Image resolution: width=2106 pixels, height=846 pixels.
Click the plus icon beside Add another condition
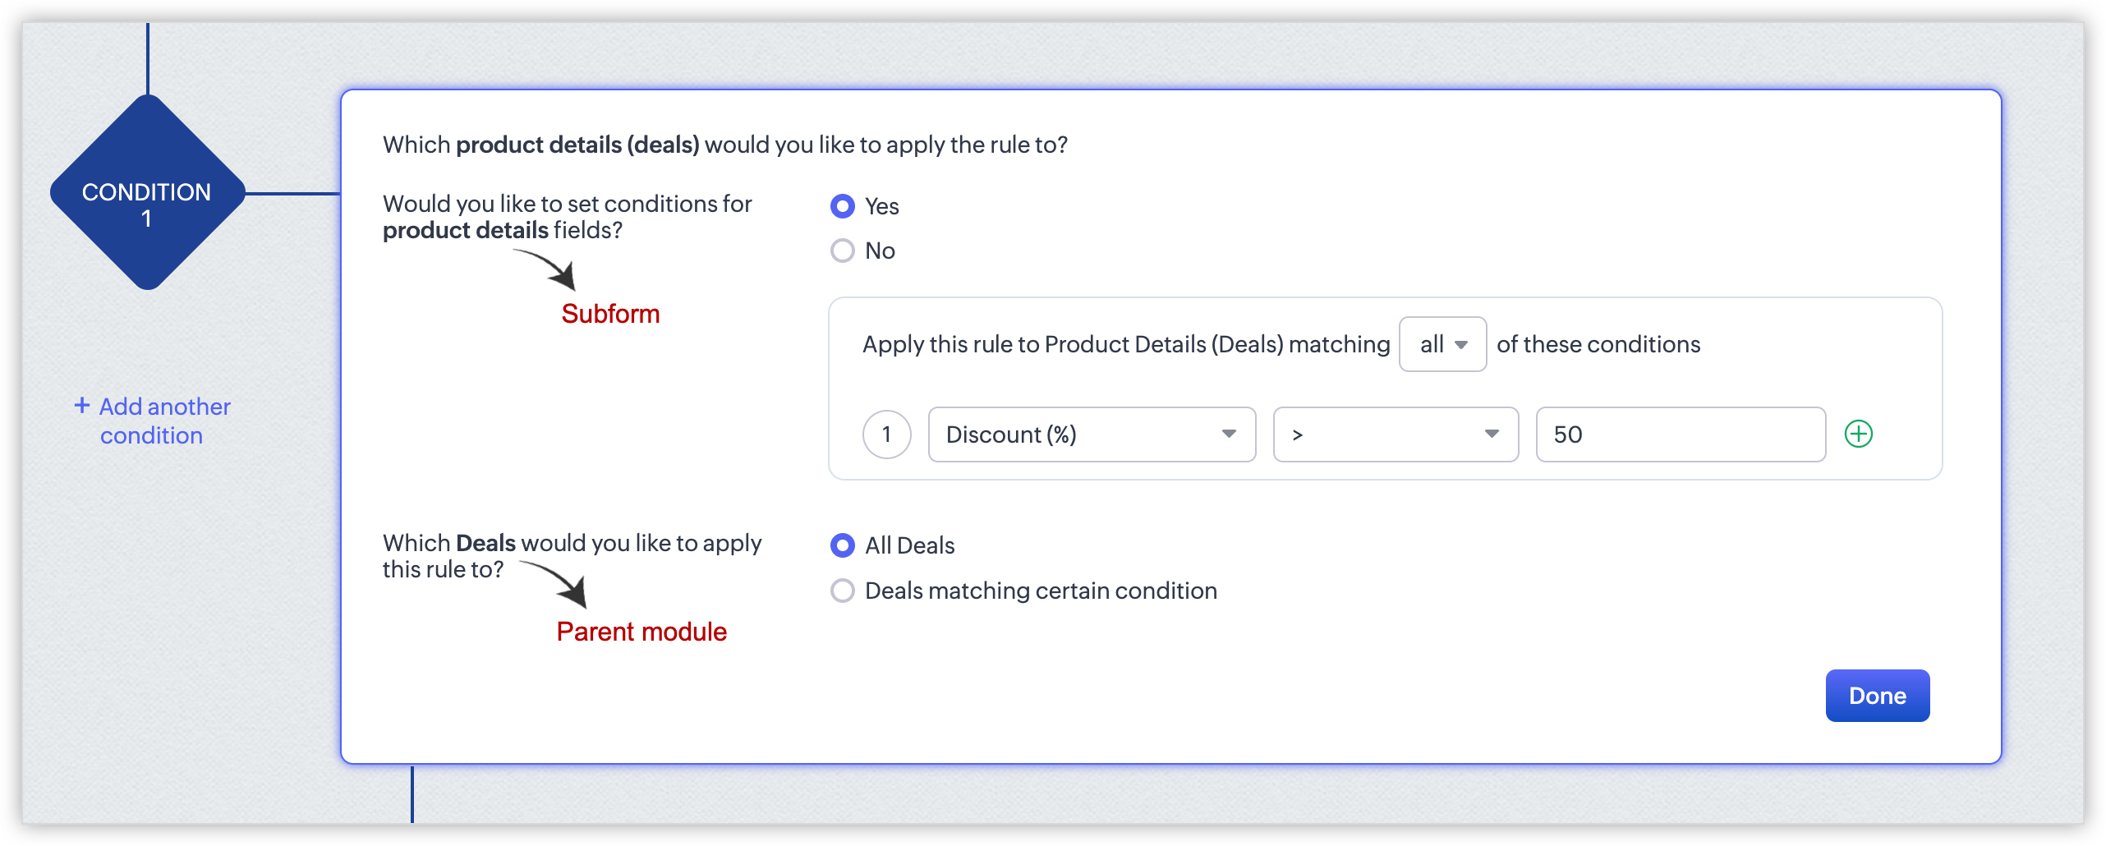82,406
